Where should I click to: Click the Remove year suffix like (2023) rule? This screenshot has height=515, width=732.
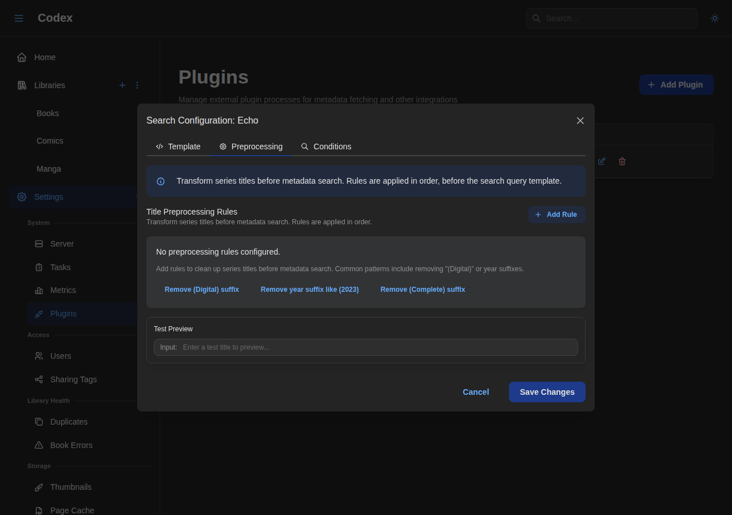coord(309,290)
